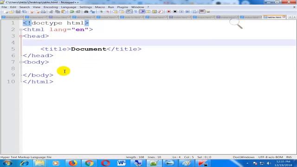
Task: Click the Zoom In toolbar icon
Action: [101, 12]
